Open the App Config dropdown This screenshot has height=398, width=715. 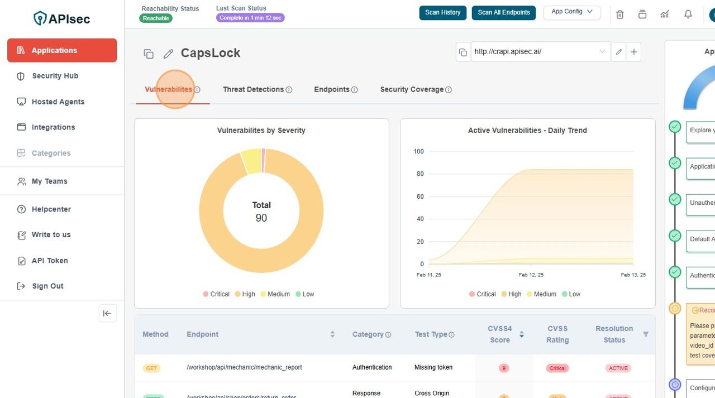(571, 12)
